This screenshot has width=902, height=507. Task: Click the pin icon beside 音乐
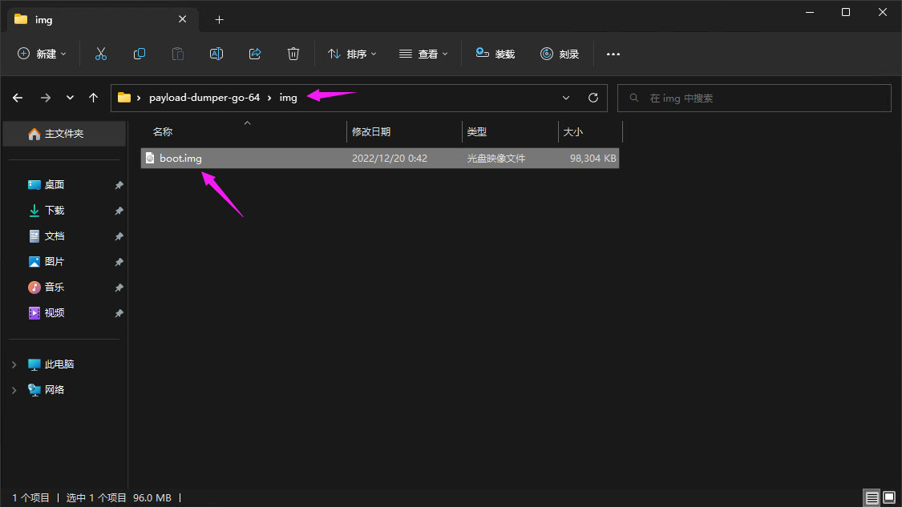point(119,288)
